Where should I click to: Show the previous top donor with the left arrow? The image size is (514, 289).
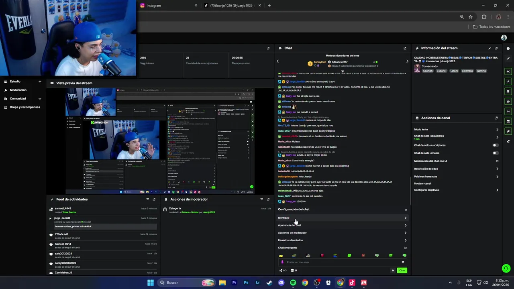277,61
